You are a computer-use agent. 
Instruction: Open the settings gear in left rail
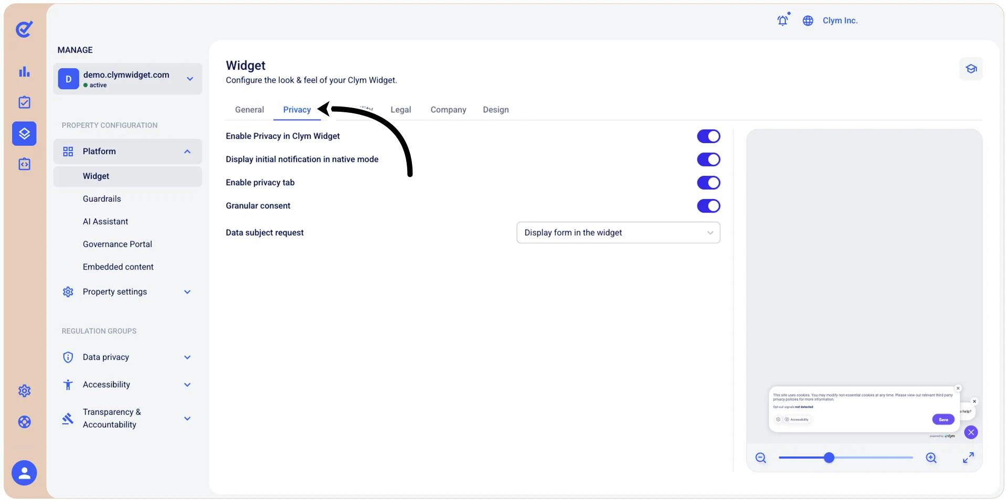[24, 391]
